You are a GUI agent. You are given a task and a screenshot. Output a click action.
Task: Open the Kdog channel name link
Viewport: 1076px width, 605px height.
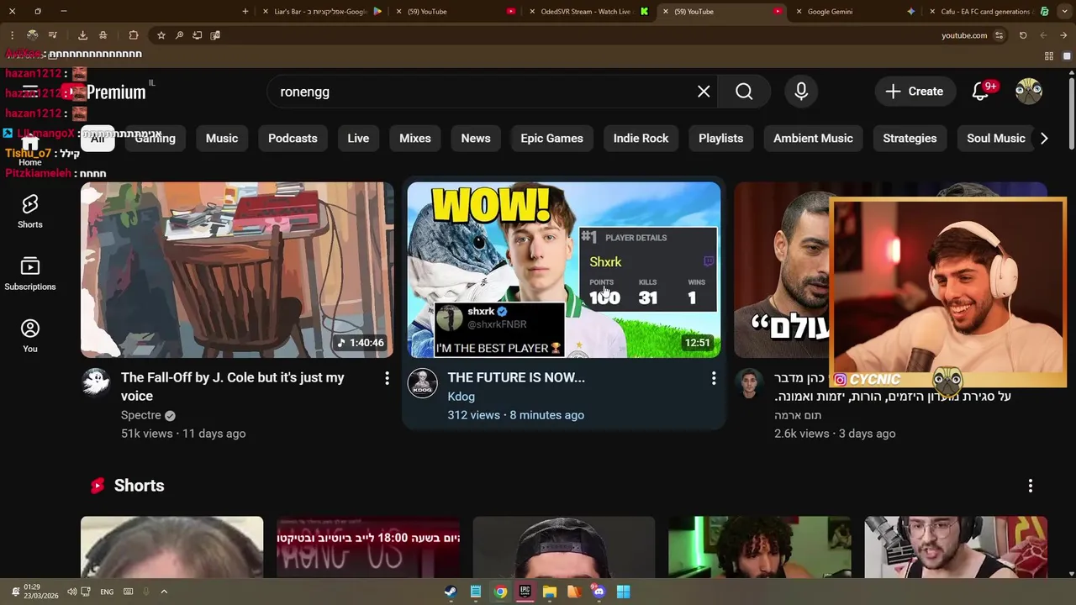click(x=461, y=397)
